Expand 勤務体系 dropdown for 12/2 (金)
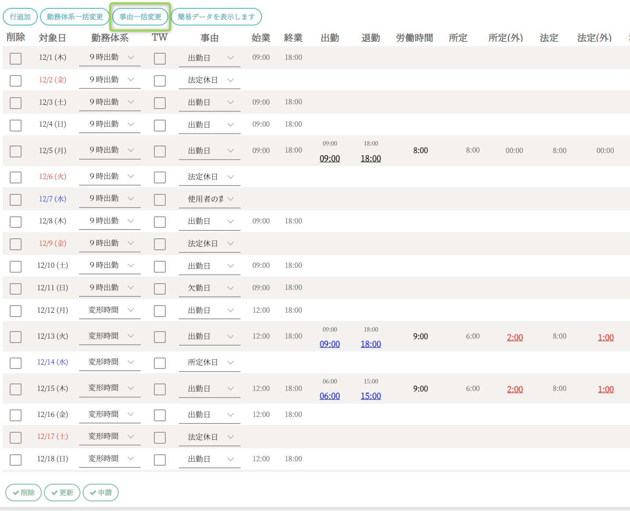630x511 pixels. coord(110,80)
